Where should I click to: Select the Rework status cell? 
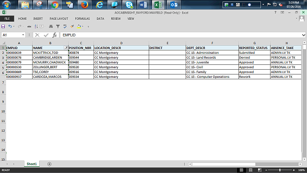tap(254, 77)
